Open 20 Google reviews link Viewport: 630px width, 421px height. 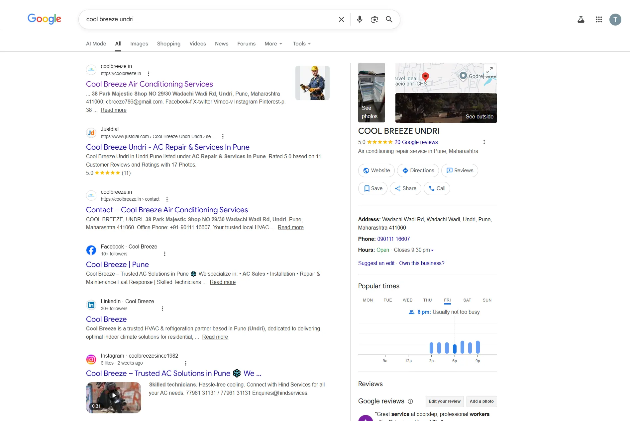pos(416,142)
